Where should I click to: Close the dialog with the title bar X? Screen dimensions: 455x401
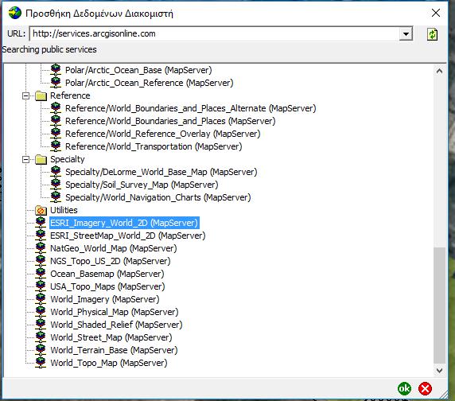point(436,13)
